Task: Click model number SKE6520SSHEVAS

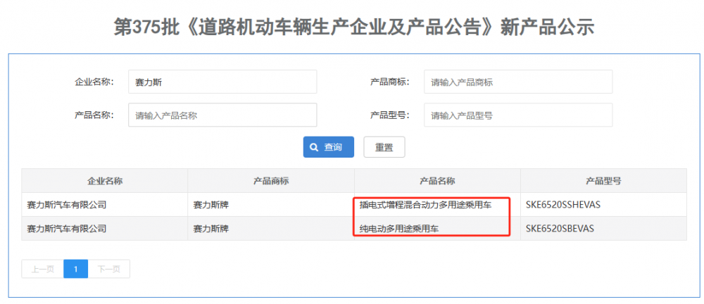Action: 563,205
